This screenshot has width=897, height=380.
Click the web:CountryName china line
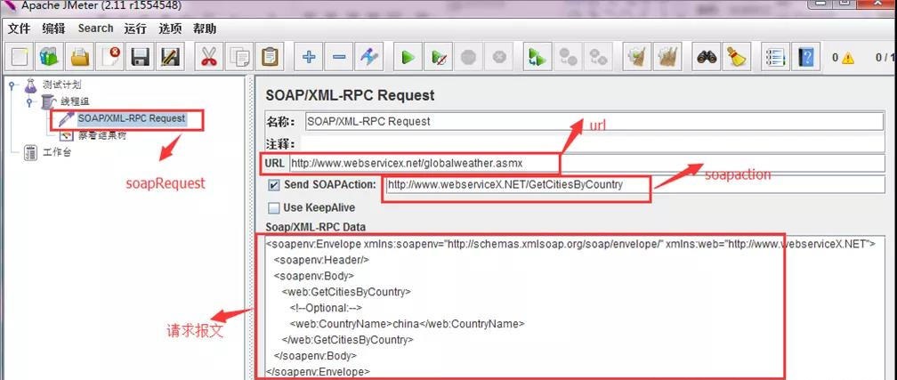tap(407, 323)
